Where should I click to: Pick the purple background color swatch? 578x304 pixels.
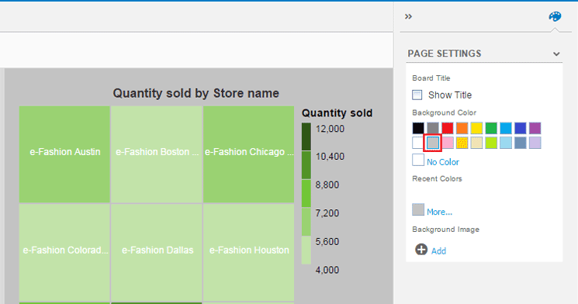[x=535, y=128]
